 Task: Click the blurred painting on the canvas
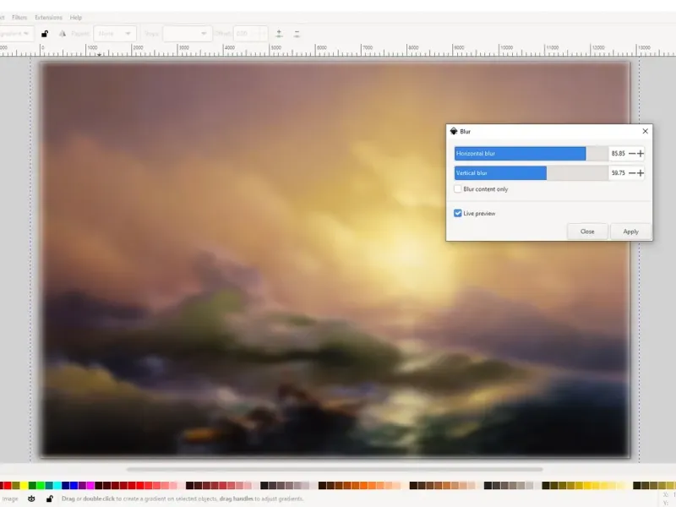(335, 259)
